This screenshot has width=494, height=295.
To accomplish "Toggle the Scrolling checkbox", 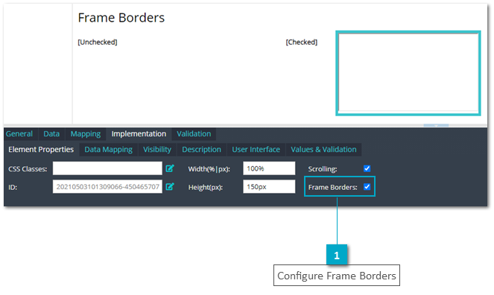I will [367, 168].
